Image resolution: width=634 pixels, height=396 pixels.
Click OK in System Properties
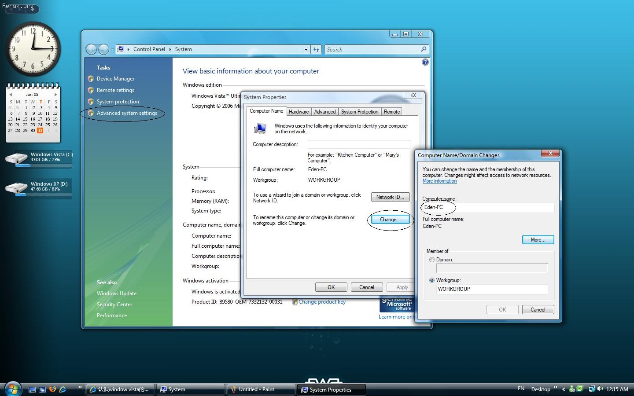[331, 287]
